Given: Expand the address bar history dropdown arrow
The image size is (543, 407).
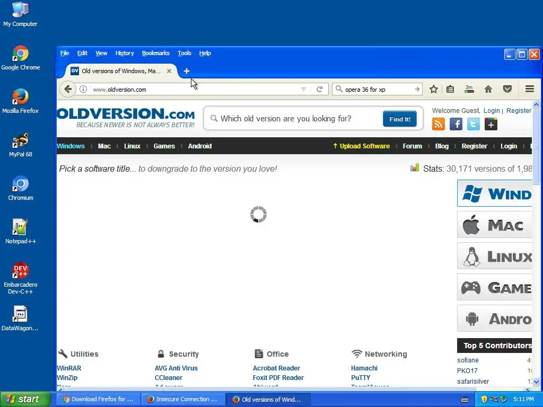Looking at the screenshot, I should pyautogui.click(x=303, y=89).
